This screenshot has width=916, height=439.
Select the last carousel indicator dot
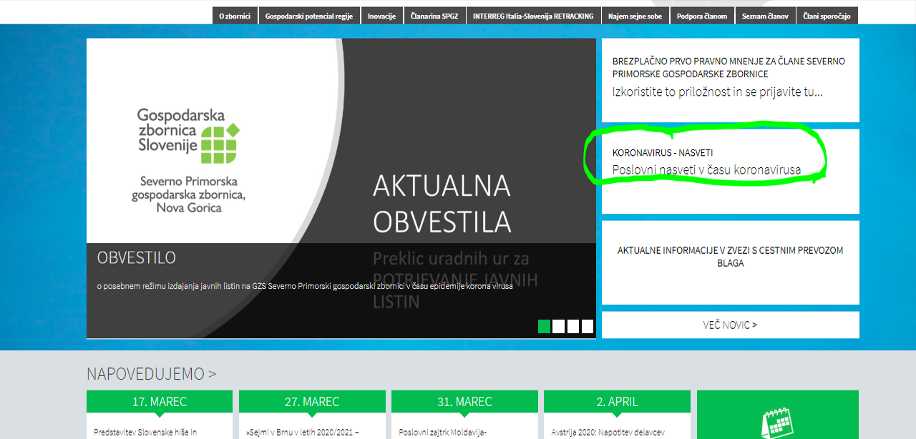pos(588,326)
